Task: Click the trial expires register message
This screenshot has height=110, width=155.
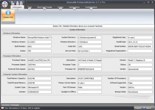Action: click(22, 108)
